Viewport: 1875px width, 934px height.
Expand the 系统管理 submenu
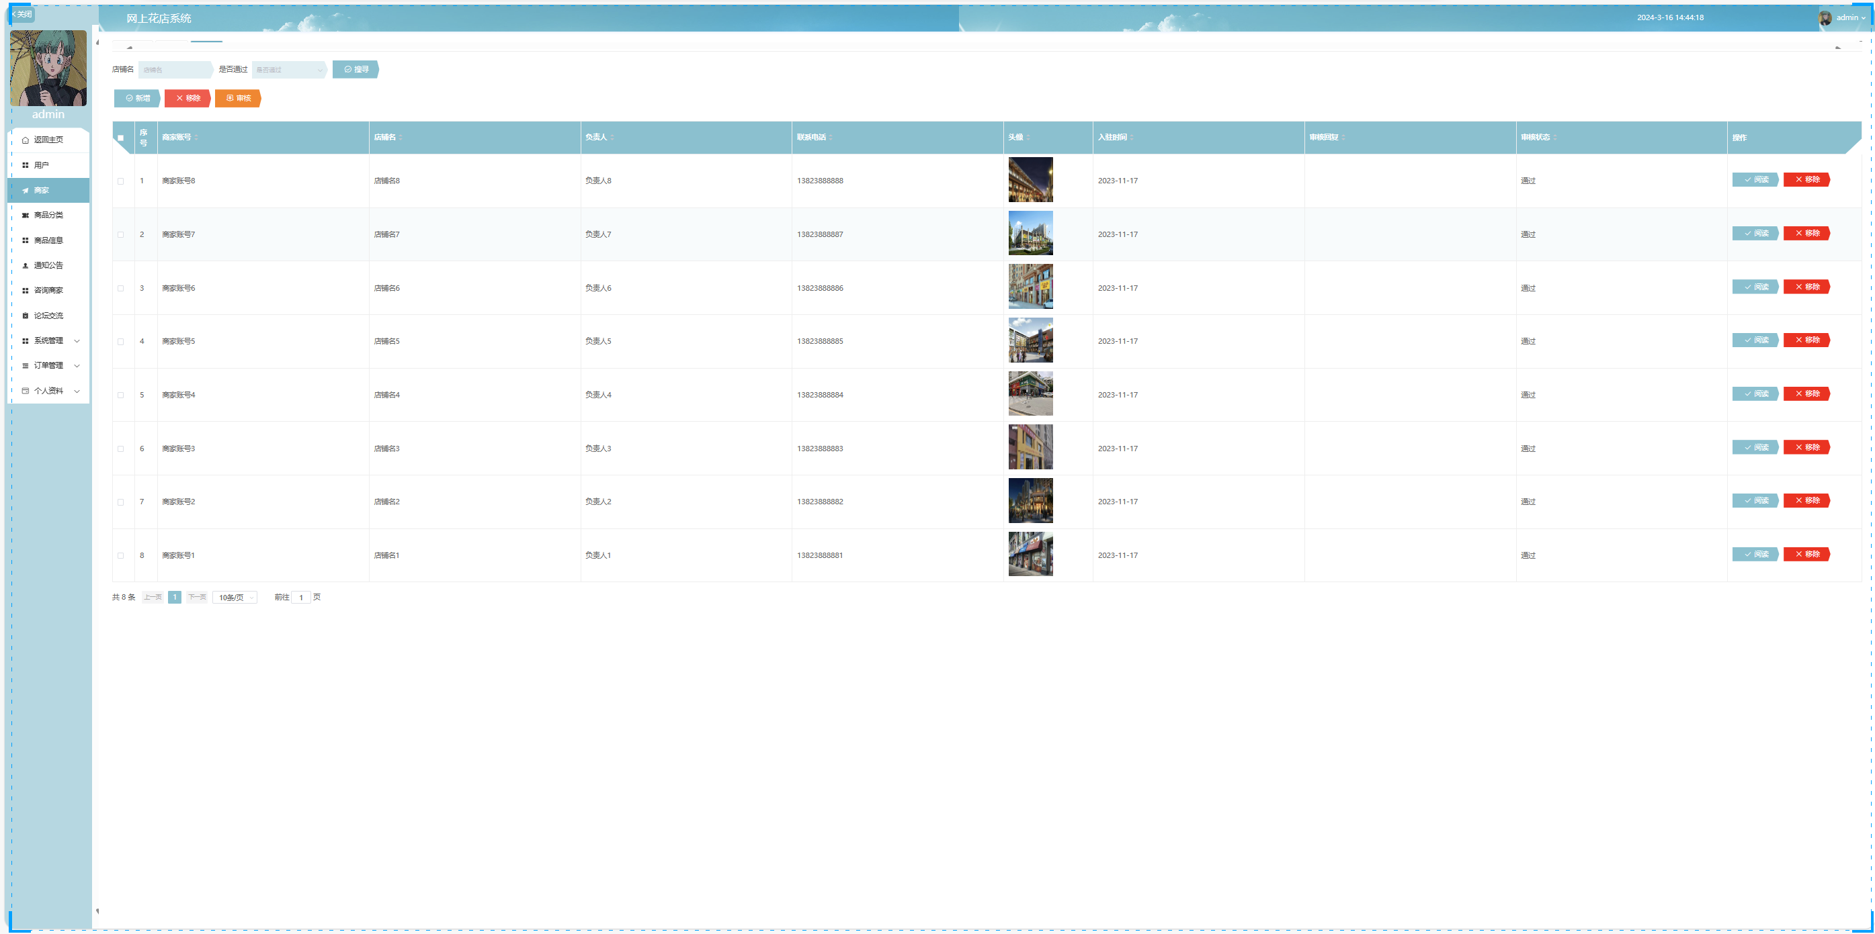50,340
